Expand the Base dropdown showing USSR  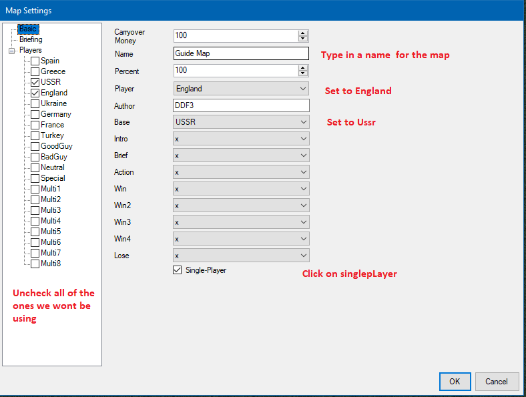(240, 122)
